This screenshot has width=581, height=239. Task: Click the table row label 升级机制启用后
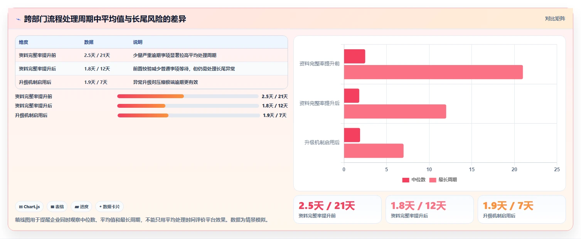[35, 82]
